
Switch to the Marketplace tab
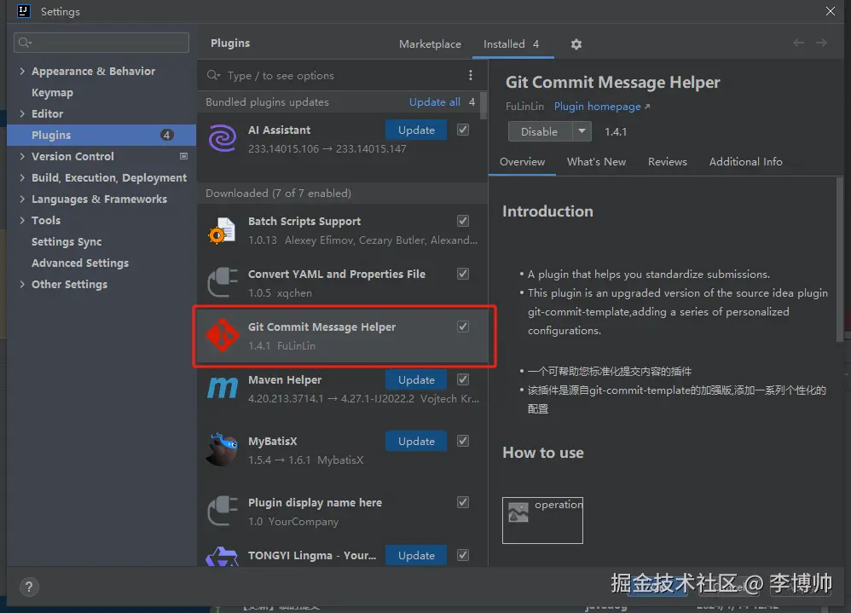coord(430,44)
